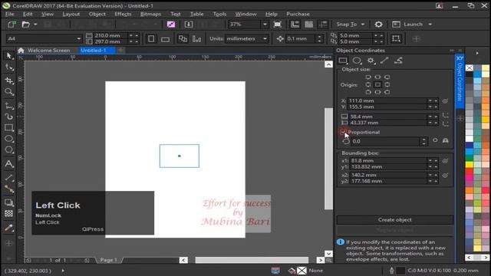Toggle Treat all objects as filled icon
The width and height of the screenshot is (491, 276).
[x=396, y=39]
